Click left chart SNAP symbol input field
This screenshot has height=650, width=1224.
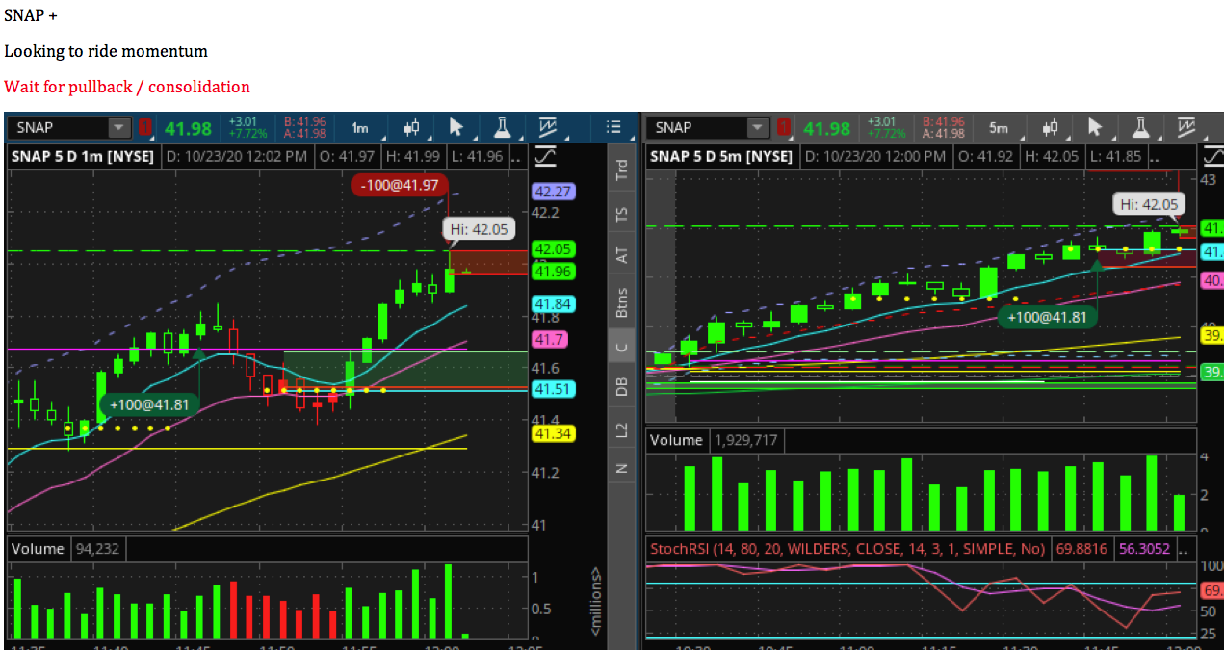pos(60,127)
